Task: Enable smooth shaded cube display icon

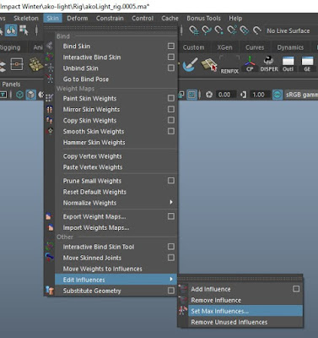Action: (x=30, y=95)
